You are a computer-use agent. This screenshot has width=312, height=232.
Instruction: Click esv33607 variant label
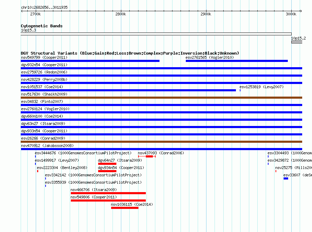click(298, 175)
